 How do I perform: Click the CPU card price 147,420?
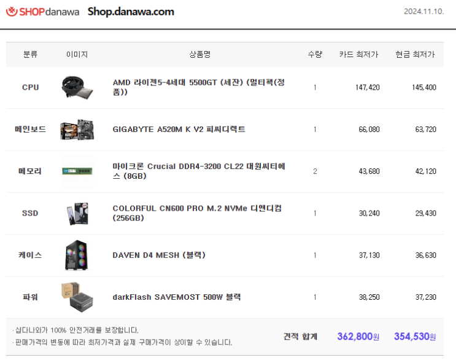(x=368, y=87)
